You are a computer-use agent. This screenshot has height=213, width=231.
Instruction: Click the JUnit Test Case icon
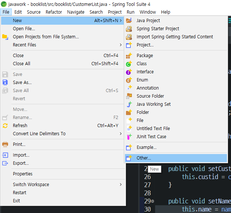129,137
